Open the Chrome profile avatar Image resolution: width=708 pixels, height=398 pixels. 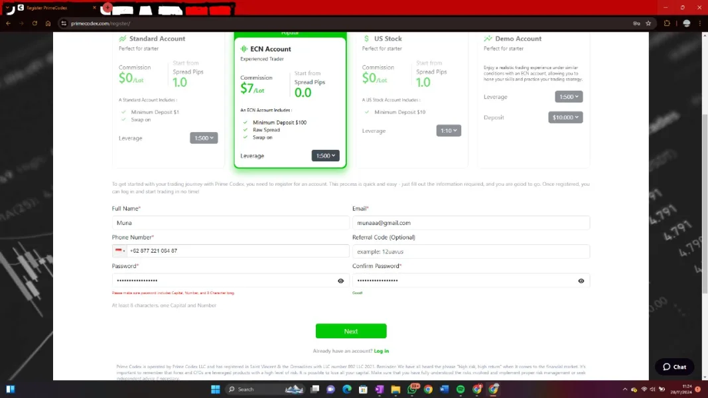(687, 23)
